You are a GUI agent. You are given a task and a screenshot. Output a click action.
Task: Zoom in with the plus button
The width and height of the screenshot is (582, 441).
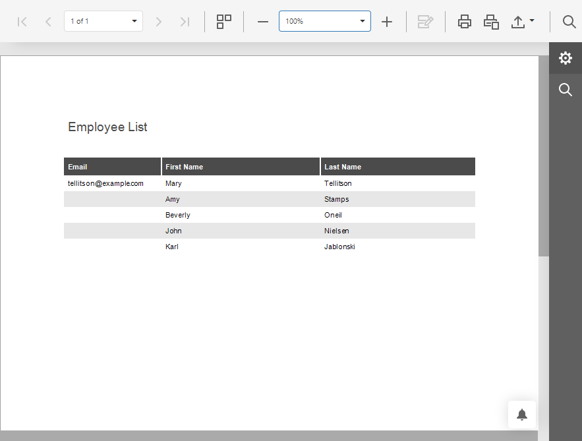coord(387,22)
